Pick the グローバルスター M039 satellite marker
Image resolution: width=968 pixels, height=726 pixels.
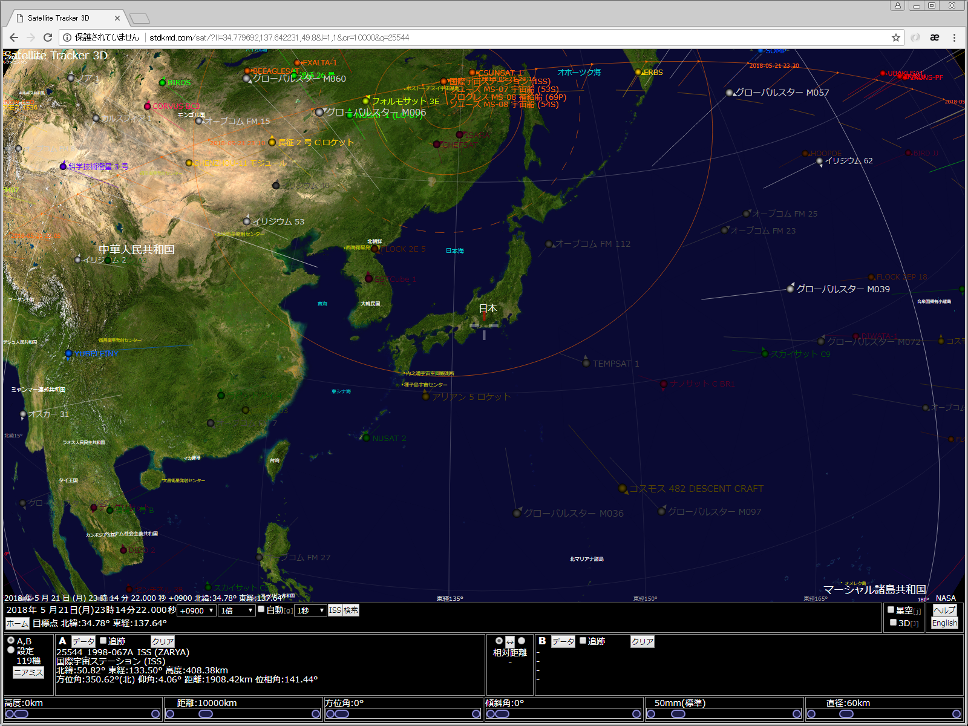[x=790, y=289]
